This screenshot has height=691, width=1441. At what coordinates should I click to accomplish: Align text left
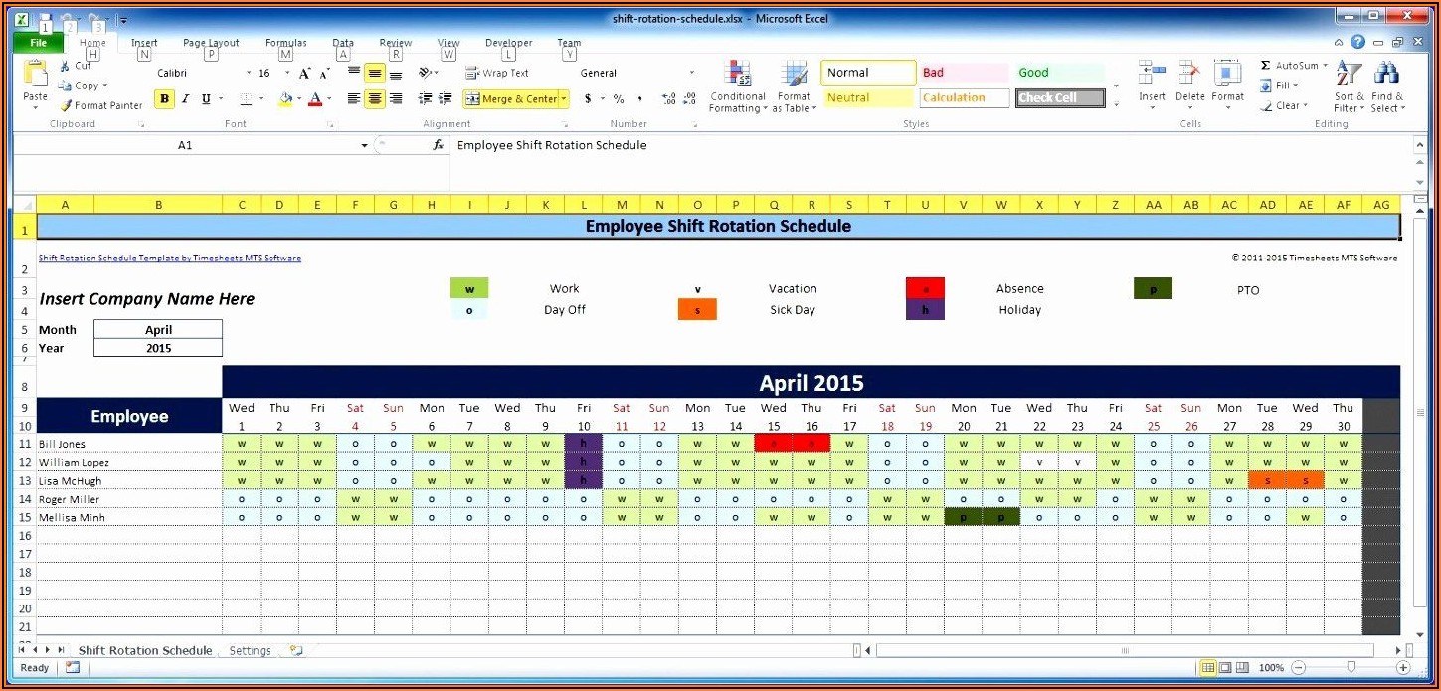click(354, 98)
